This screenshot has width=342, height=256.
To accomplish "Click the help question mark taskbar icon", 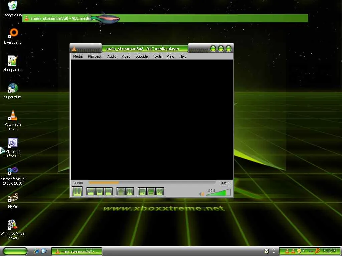I will tap(266, 251).
